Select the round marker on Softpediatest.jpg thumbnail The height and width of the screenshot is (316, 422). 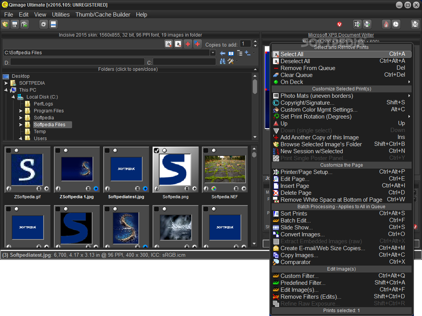coord(115,150)
